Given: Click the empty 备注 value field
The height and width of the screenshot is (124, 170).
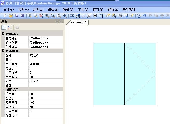Looking at the screenshot, I should point(45,85).
